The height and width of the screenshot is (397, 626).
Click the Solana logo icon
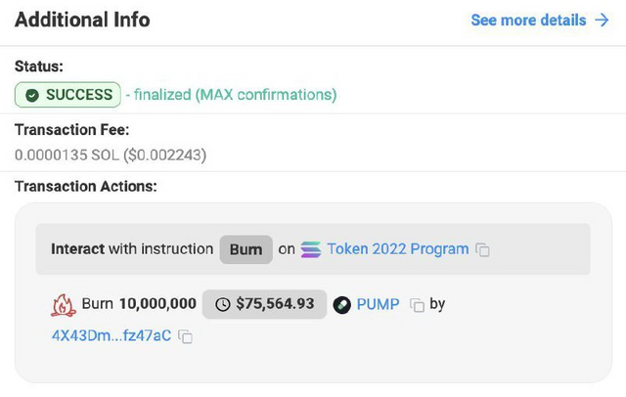pos(311,249)
